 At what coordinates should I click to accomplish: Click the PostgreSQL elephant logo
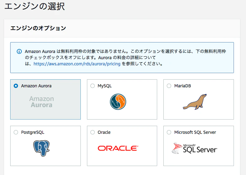coord(41,148)
